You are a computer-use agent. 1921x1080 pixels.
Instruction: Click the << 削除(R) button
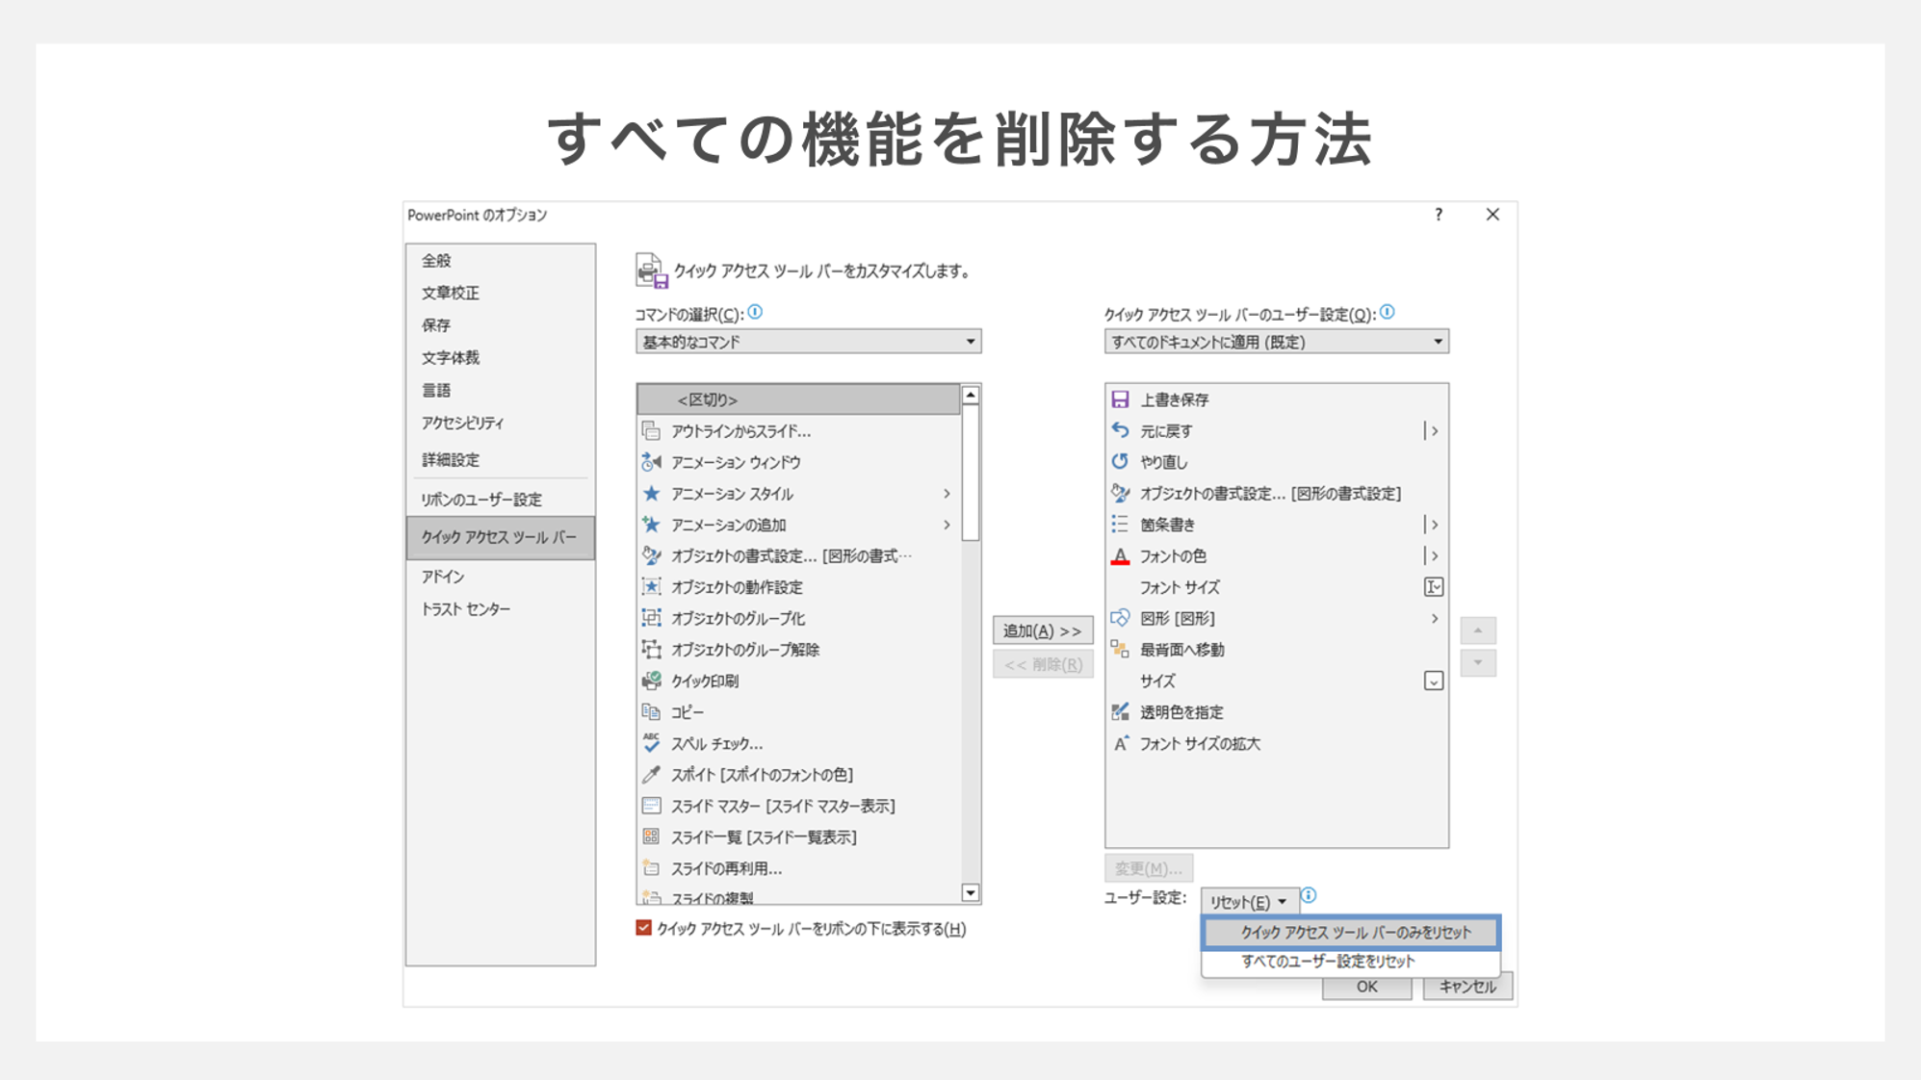point(1043,664)
